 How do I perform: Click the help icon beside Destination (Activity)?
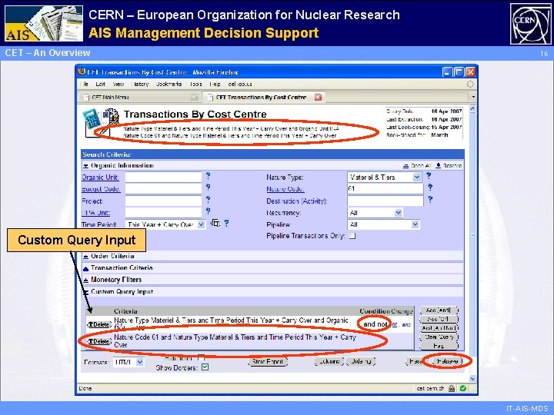coord(430,199)
